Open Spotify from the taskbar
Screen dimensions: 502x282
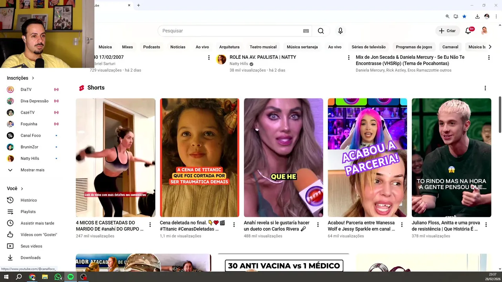click(71, 277)
